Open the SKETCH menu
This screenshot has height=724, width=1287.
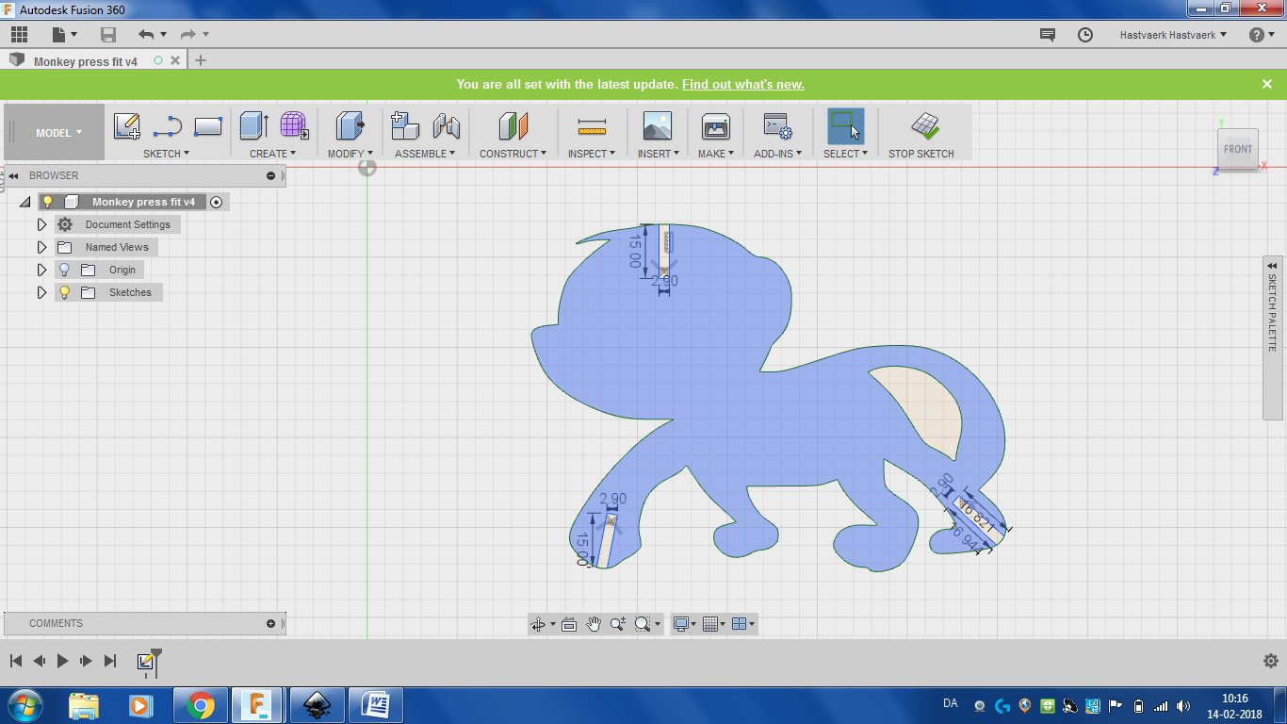[x=166, y=154]
